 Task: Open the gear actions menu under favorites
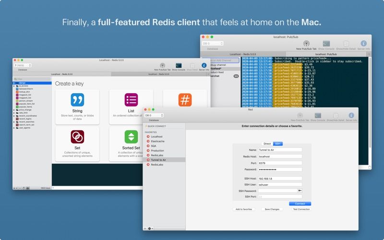150,228
